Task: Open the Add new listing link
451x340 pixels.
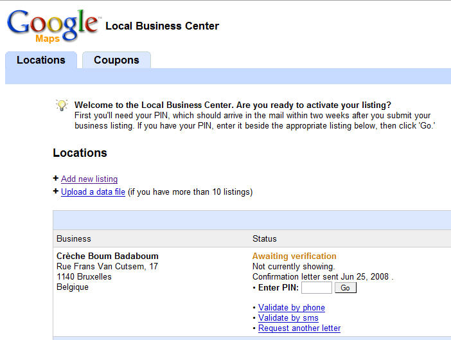Action: 89,179
